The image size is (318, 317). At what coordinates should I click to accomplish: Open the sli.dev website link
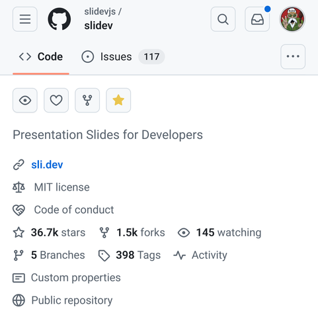[x=47, y=165]
